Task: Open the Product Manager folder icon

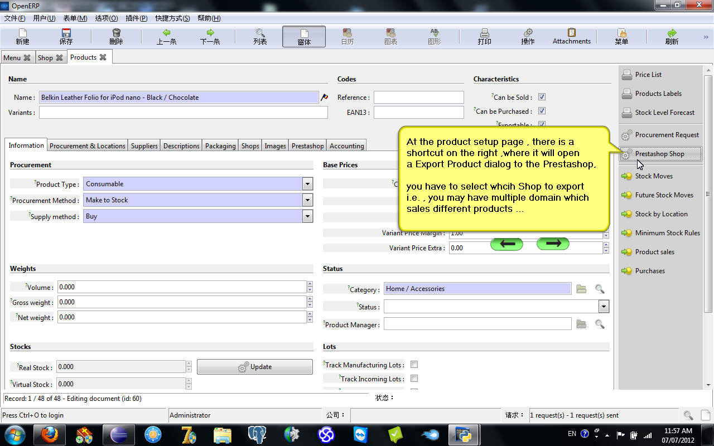Action: pyautogui.click(x=581, y=324)
